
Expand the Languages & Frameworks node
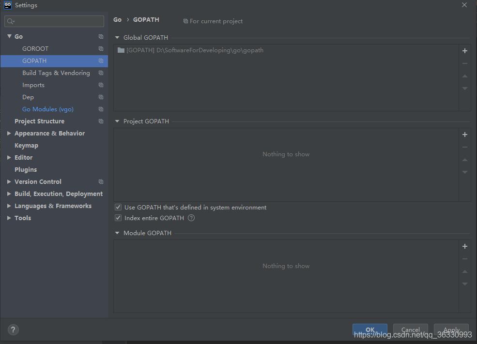[9, 206]
